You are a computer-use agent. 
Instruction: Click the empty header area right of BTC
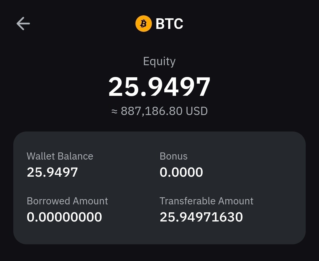pyautogui.click(x=251, y=24)
